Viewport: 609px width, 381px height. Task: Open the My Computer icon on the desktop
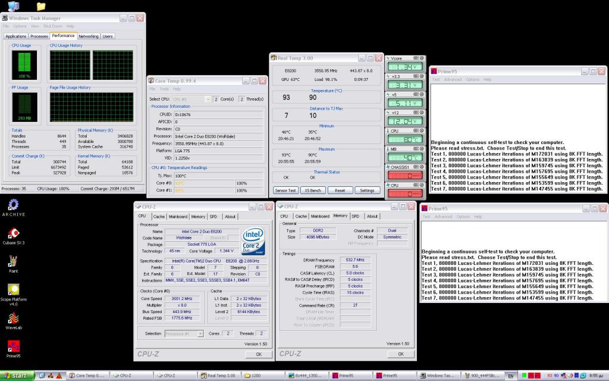pos(13,6)
